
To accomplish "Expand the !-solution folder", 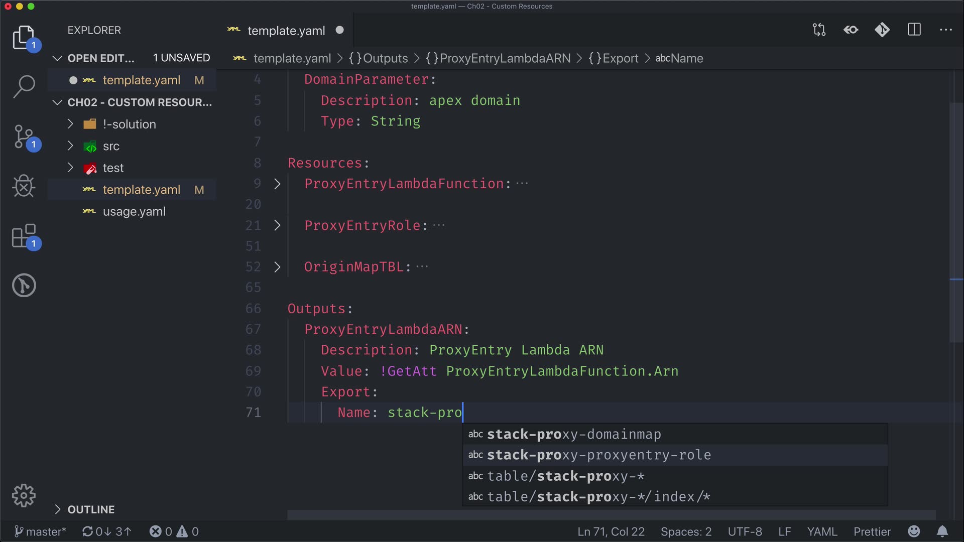I will coord(129,124).
